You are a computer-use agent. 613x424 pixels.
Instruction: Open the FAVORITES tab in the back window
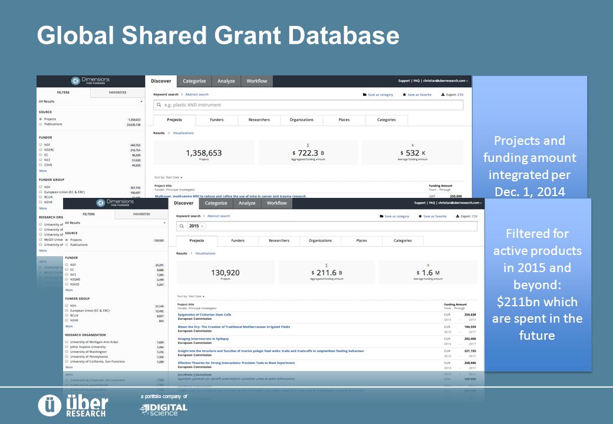(118, 92)
